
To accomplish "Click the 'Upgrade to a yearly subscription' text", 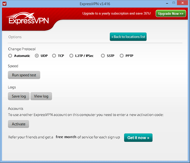I will coord(117,13).
